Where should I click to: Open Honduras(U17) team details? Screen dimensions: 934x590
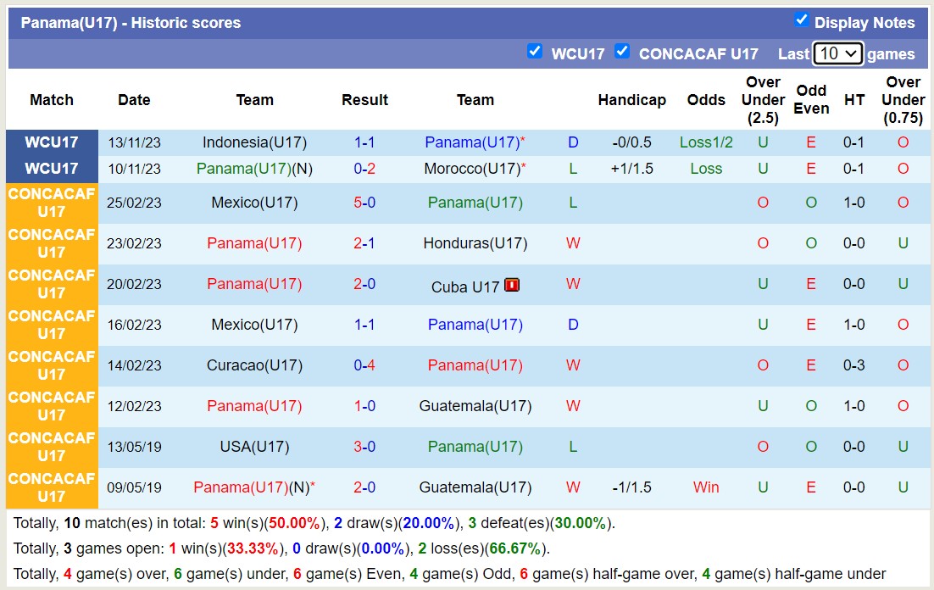coord(475,243)
